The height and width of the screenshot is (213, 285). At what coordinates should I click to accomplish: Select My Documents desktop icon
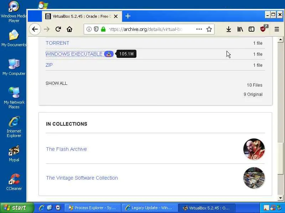[x=14, y=38]
